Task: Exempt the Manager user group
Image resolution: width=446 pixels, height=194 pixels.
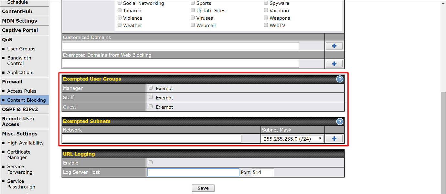Action: [x=151, y=88]
